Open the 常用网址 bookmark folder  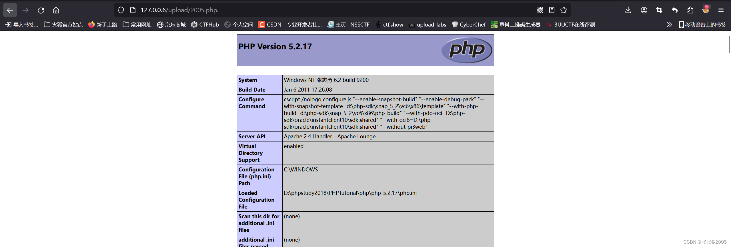tap(137, 25)
